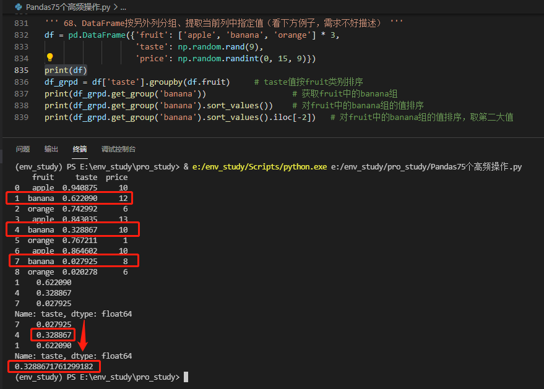
Task: Click line number 837 in the gutter
Action: coord(22,94)
